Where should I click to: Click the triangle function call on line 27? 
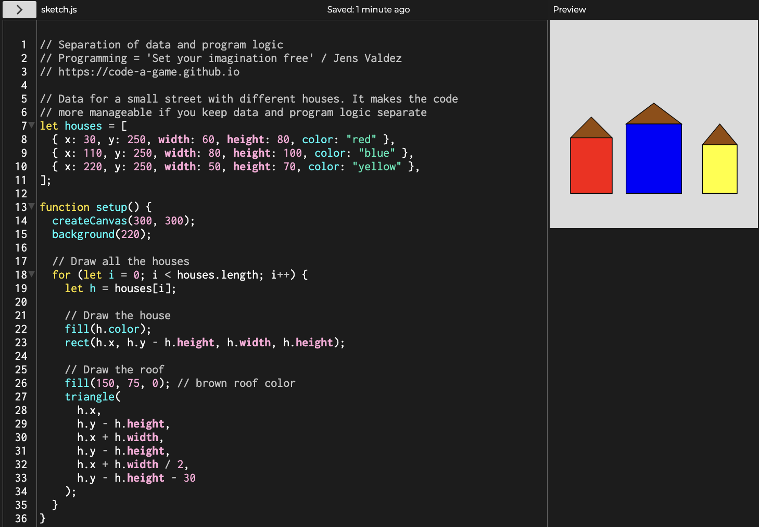[x=90, y=396]
